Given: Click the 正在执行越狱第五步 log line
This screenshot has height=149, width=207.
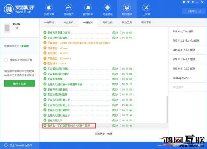Looking at the screenshot, I should [x=89, y=115].
